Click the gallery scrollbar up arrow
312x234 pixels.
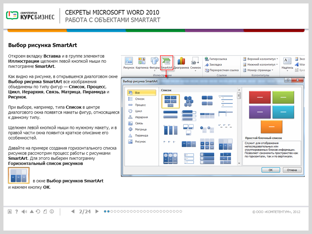pos(239,90)
